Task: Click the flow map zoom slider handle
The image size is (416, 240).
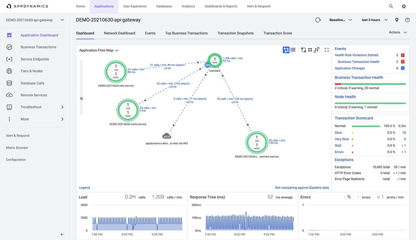Action: 82,98
